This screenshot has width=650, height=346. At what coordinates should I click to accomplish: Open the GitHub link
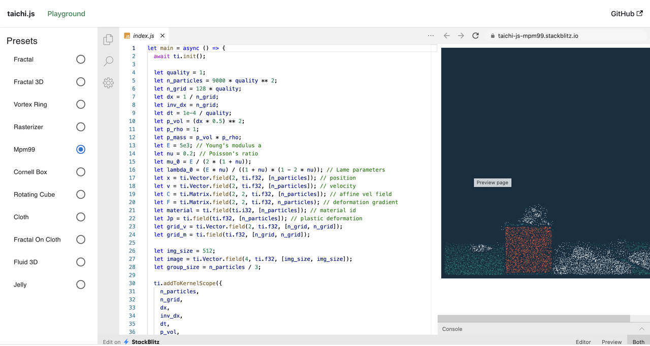click(626, 14)
